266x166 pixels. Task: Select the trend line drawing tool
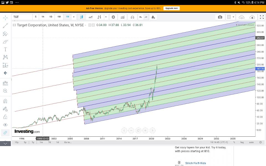click(5, 26)
